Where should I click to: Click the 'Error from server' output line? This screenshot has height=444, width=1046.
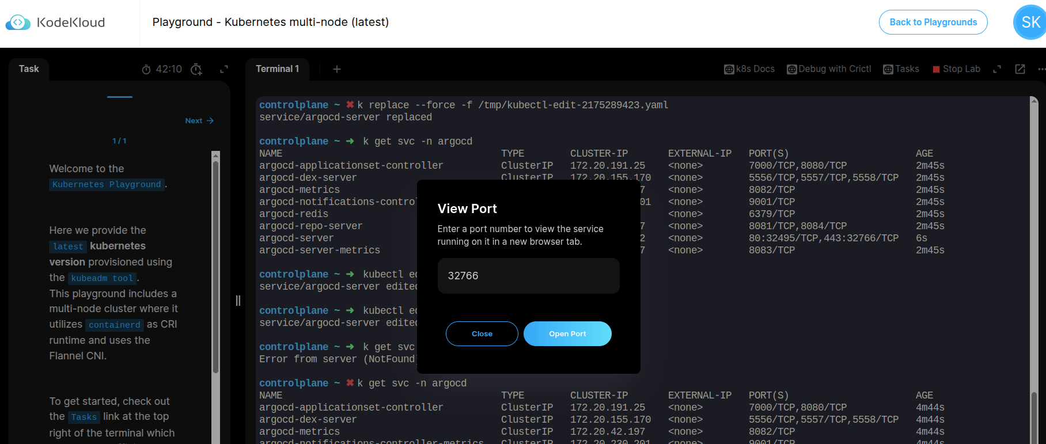tap(338, 359)
